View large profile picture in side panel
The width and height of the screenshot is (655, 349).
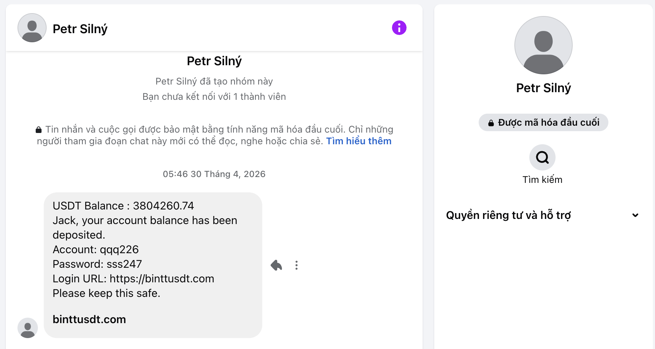(x=543, y=45)
